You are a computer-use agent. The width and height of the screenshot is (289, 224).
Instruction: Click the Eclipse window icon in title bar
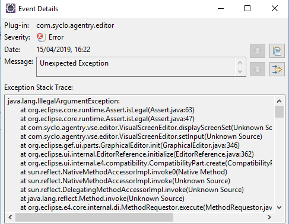point(11,8)
